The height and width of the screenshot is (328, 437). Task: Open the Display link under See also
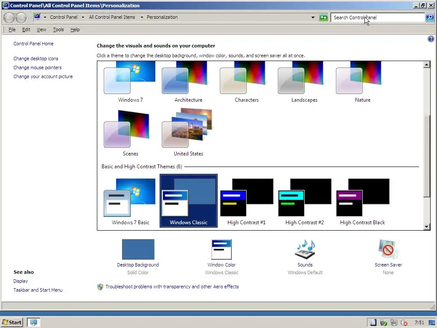pos(20,281)
